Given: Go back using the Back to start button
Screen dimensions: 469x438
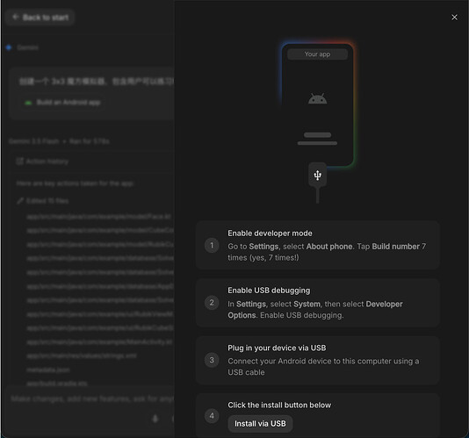Looking at the screenshot, I should click(40, 18).
